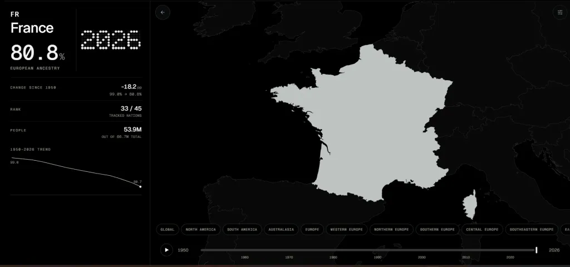Viewport: 570px width, 267px height.
Task: Click the trend line end point dot
Action: click(140, 187)
